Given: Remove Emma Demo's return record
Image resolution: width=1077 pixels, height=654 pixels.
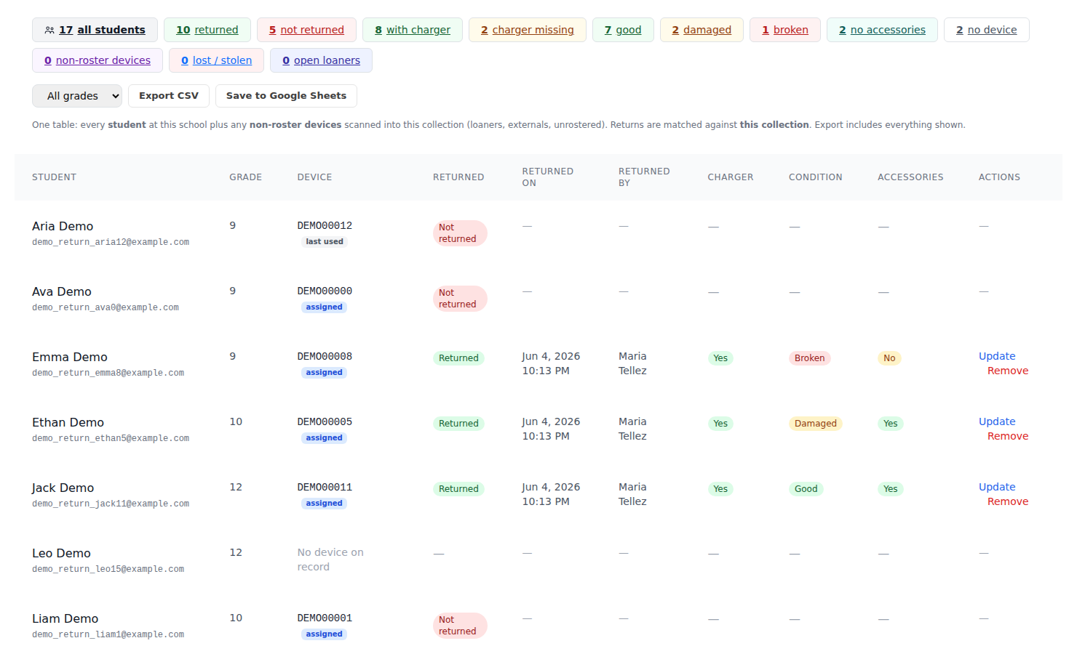Looking at the screenshot, I should [1008, 371].
